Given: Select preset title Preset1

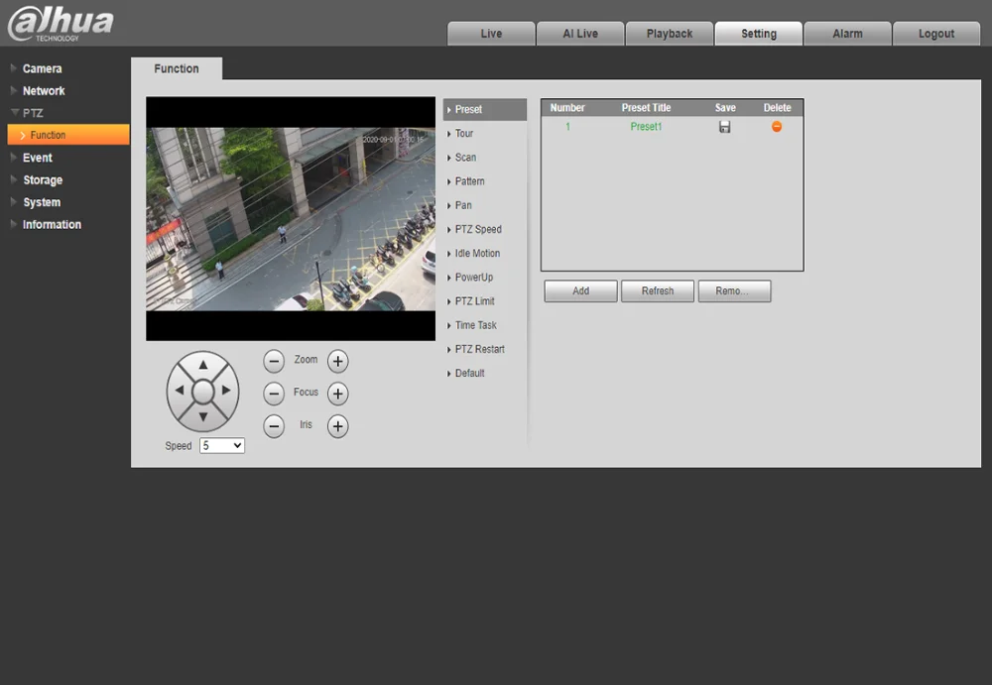Looking at the screenshot, I should tap(646, 127).
